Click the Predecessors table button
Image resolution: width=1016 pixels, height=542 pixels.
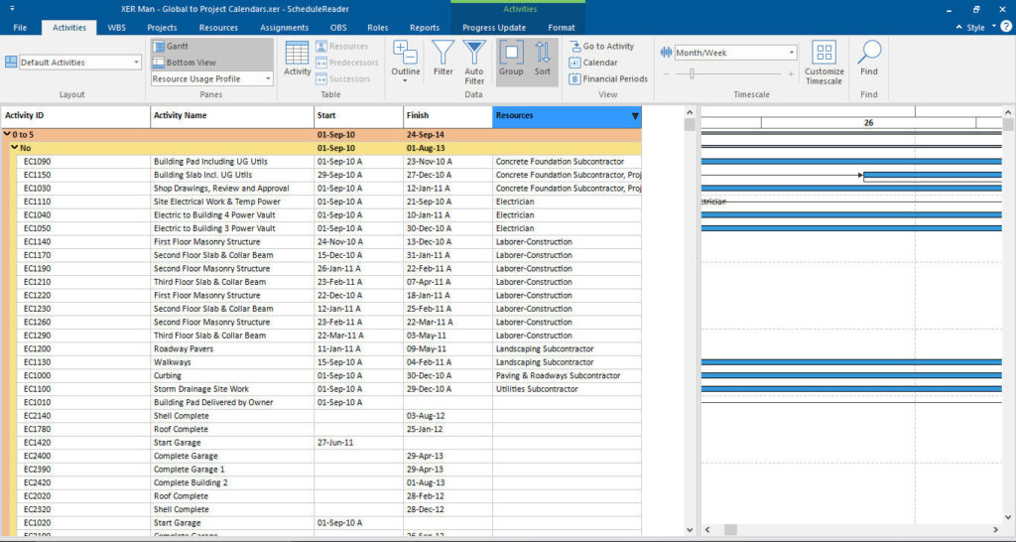346,63
